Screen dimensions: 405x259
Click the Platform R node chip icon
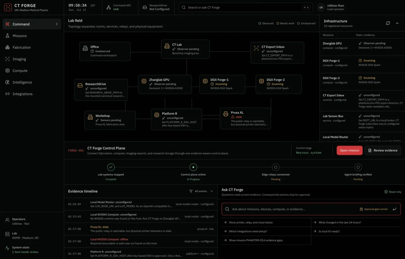[157, 115]
